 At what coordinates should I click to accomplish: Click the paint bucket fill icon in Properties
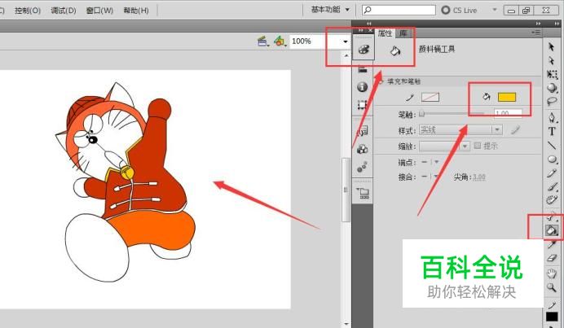pos(487,97)
